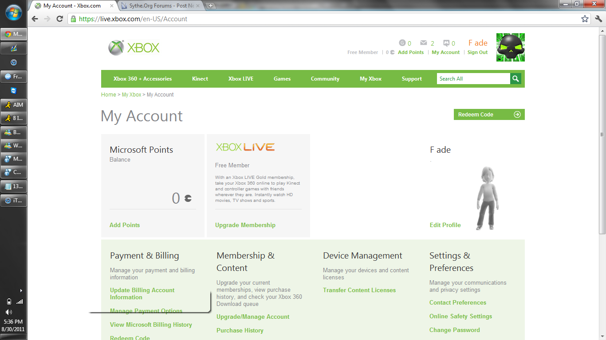Switch to the iTunes taskbar button labeled "iT..."
606x340 pixels.
[x=13, y=201]
